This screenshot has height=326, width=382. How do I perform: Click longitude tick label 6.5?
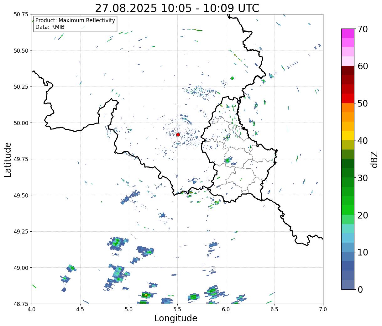coord(275,309)
